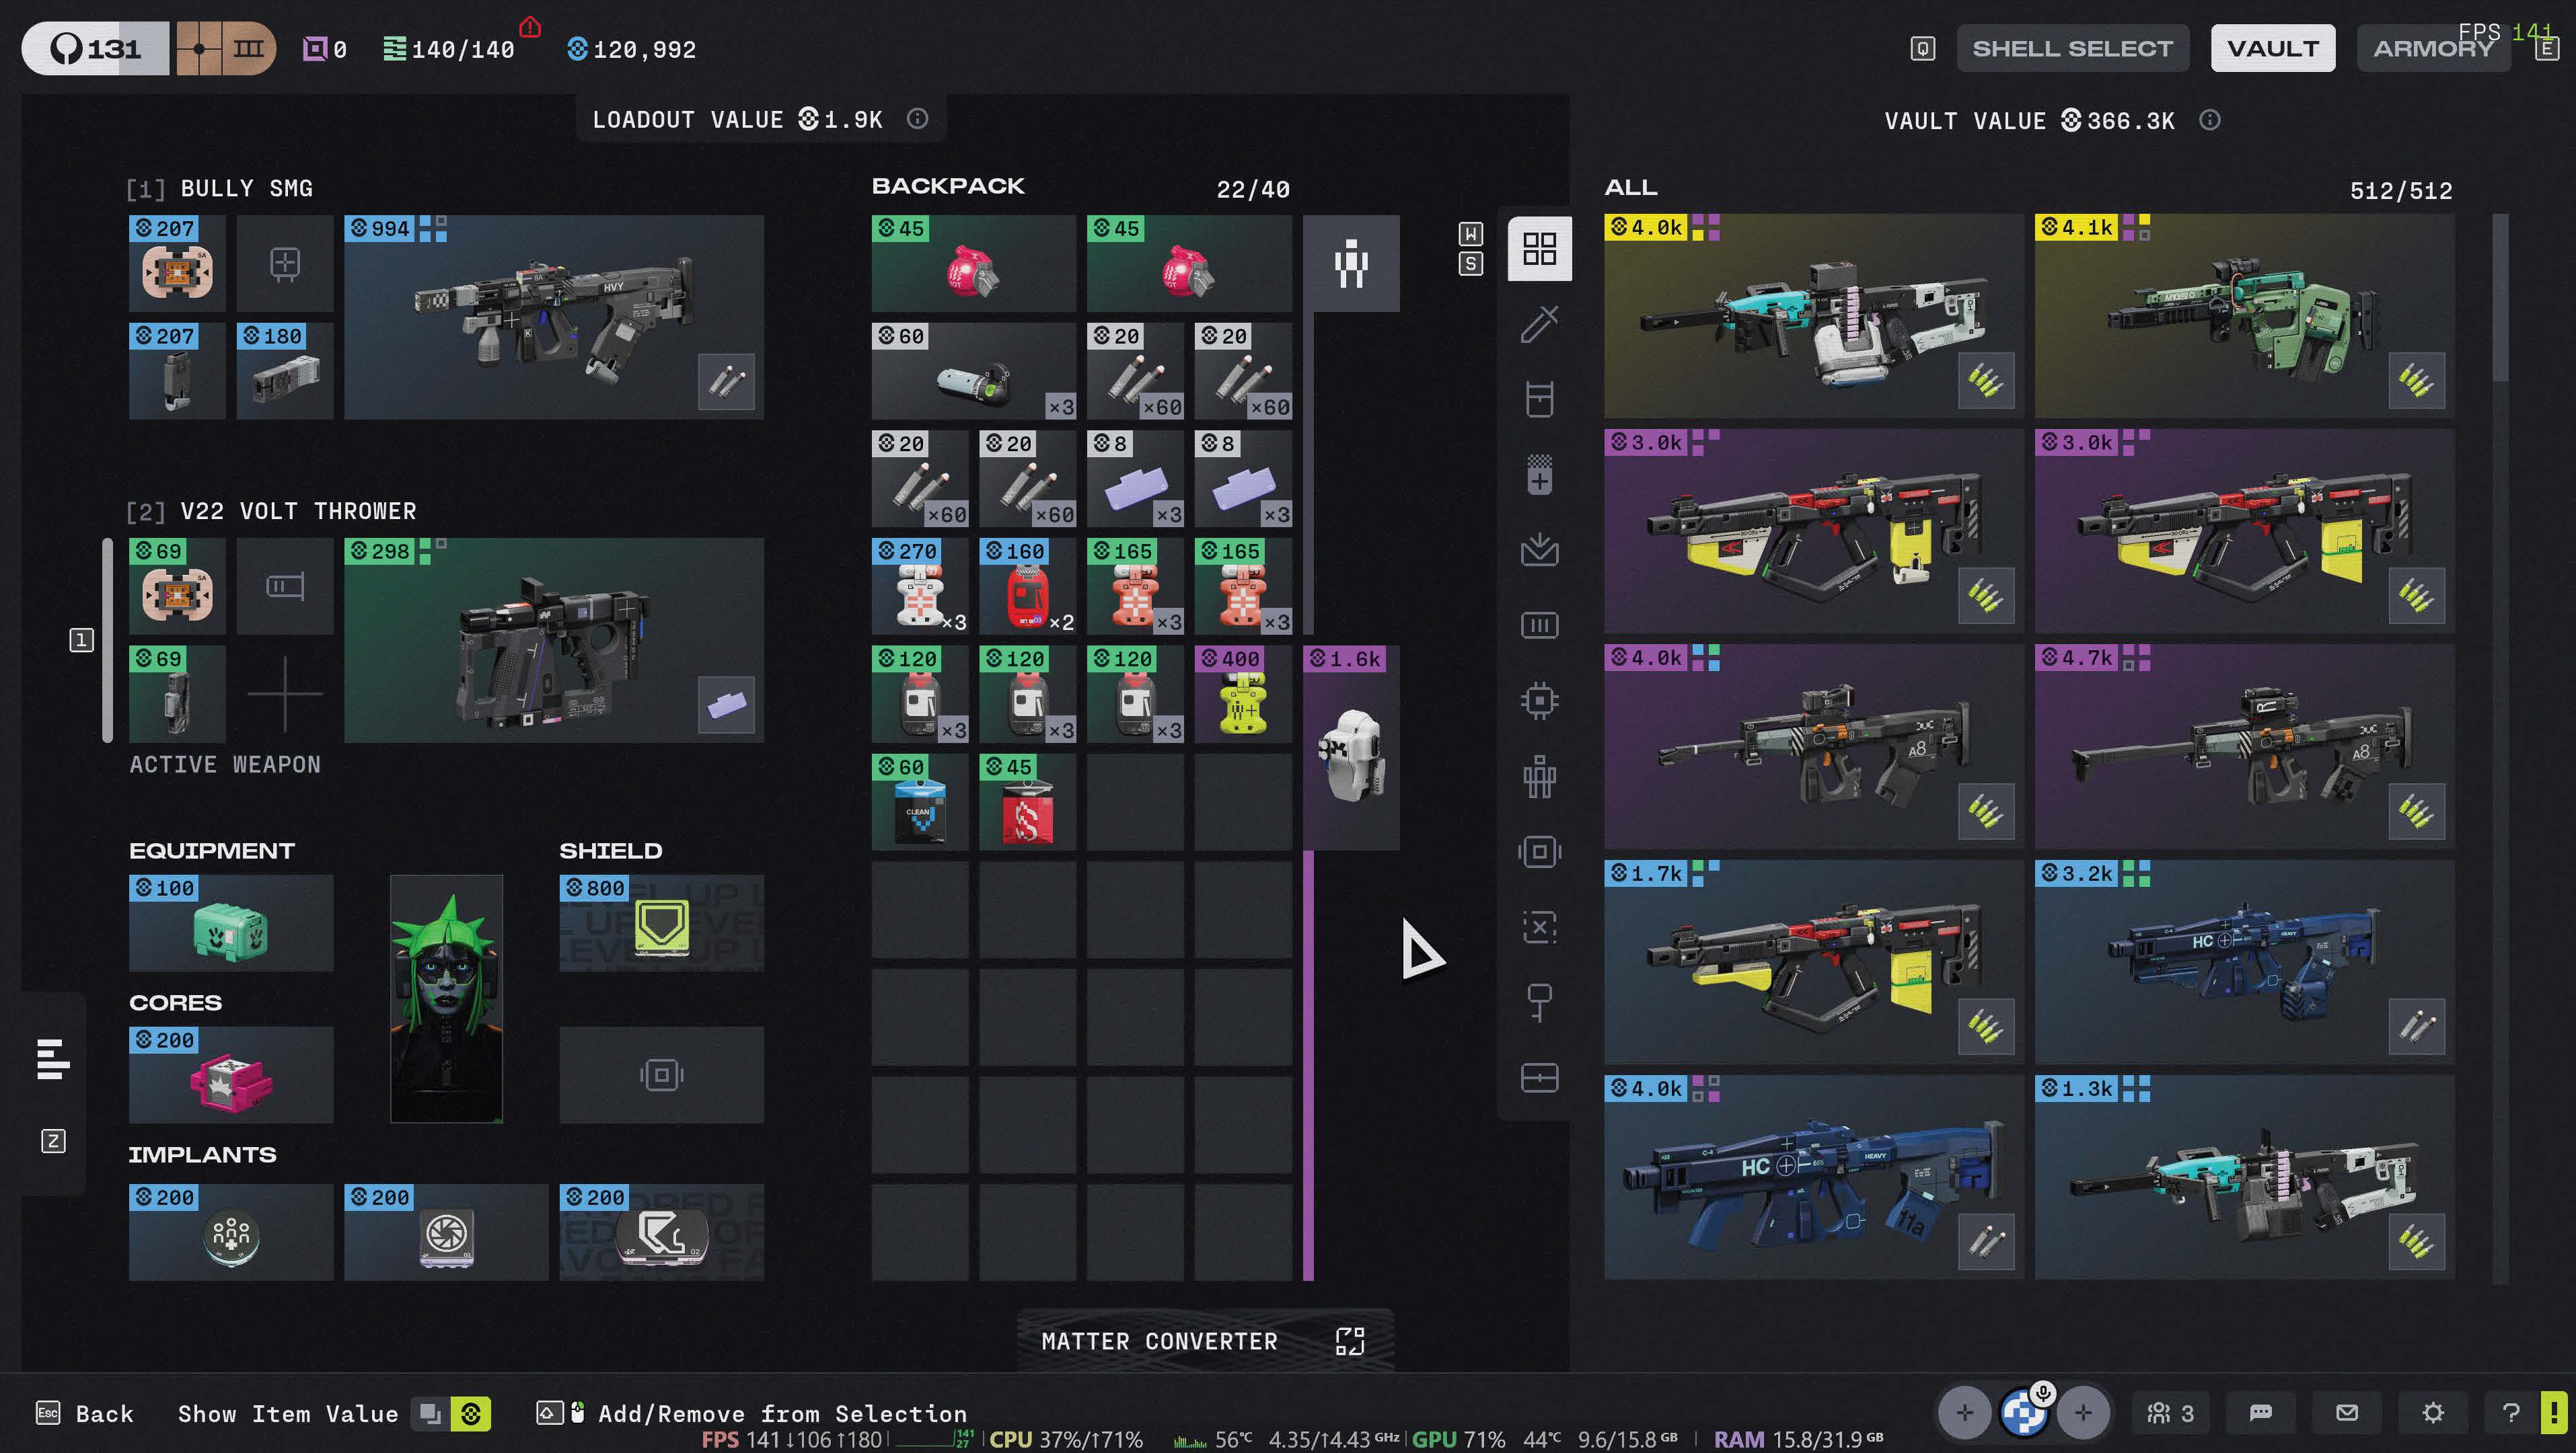Image resolution: width=2576 pixels, height=1453 pixels.
Task: Click the Q key prompt
Action: coord(1922,48)
